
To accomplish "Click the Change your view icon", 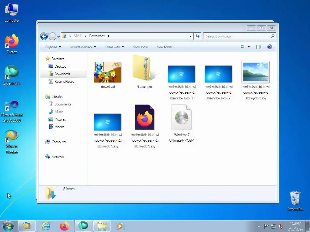I will coord(242,47).
